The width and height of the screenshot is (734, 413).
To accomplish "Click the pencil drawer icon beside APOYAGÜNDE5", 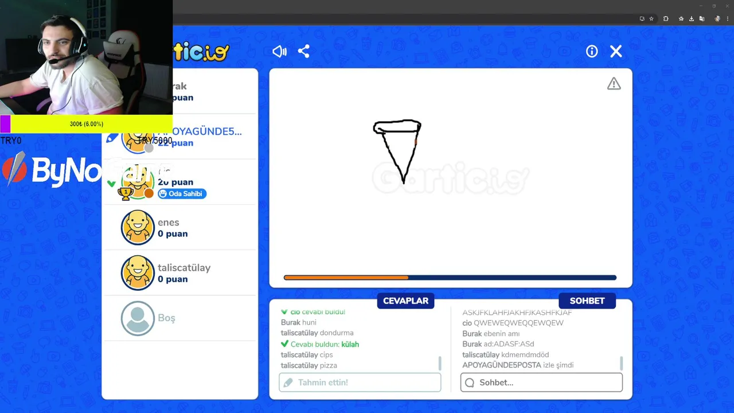I will coord(112,138).
